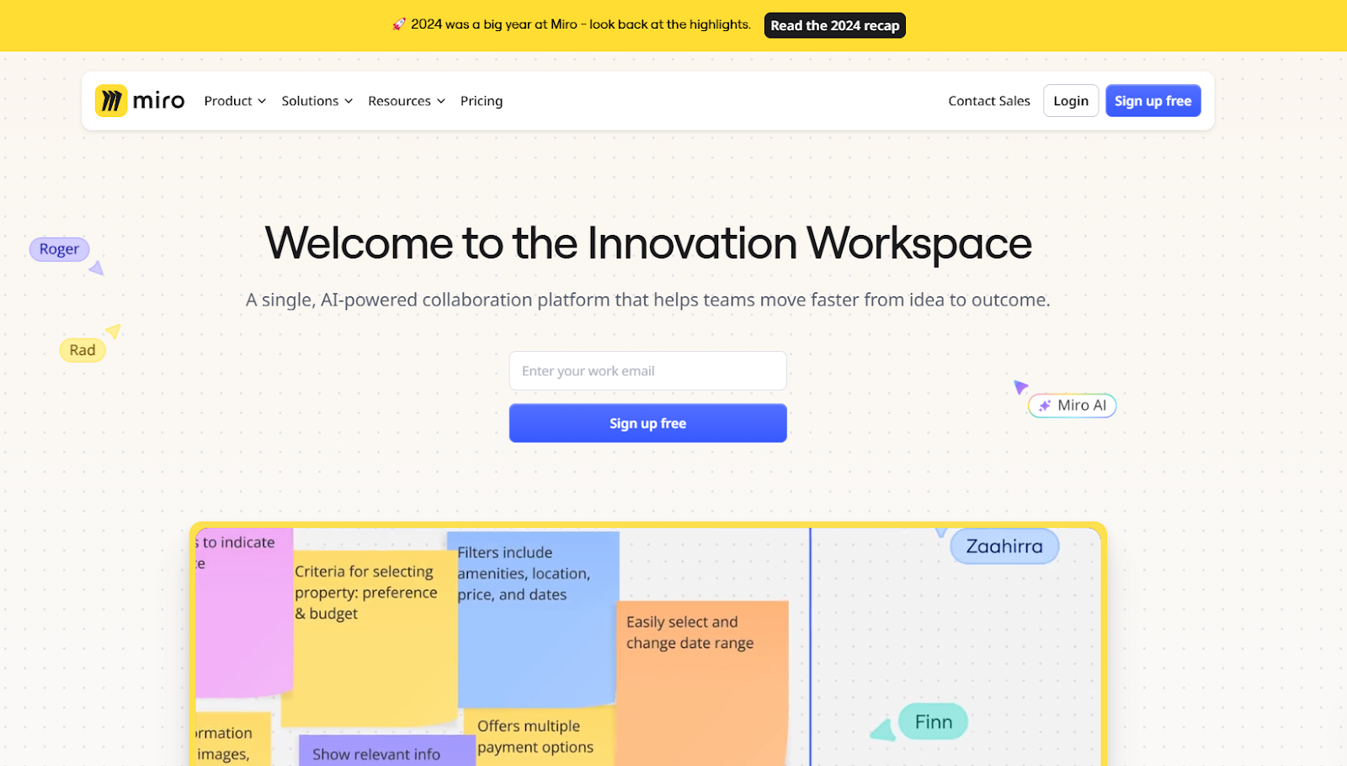
Task: Click the rocket emoji in the banner
Action: [x=399, y=24]
